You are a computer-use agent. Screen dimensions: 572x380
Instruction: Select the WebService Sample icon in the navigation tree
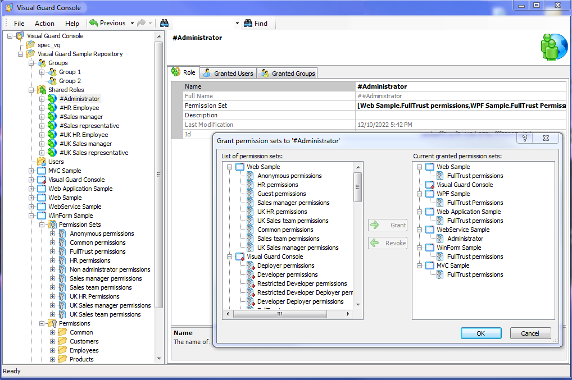[x=42, y=207]
